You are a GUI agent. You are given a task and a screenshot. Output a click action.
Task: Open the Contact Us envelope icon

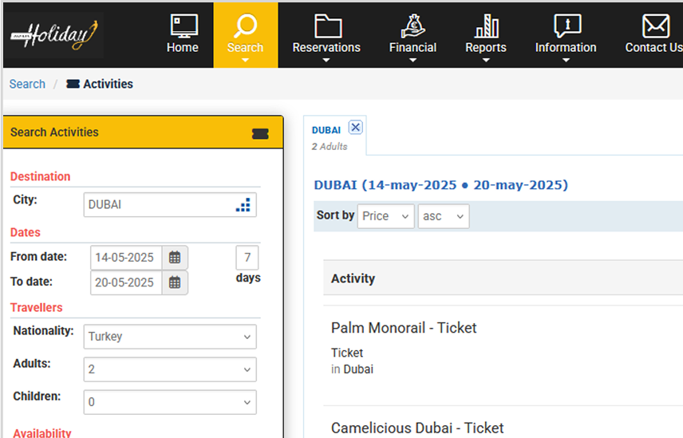(656, 26)
